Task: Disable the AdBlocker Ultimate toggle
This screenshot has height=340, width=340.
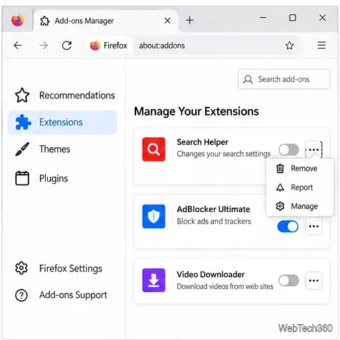Action: click(x=288, y=226)
